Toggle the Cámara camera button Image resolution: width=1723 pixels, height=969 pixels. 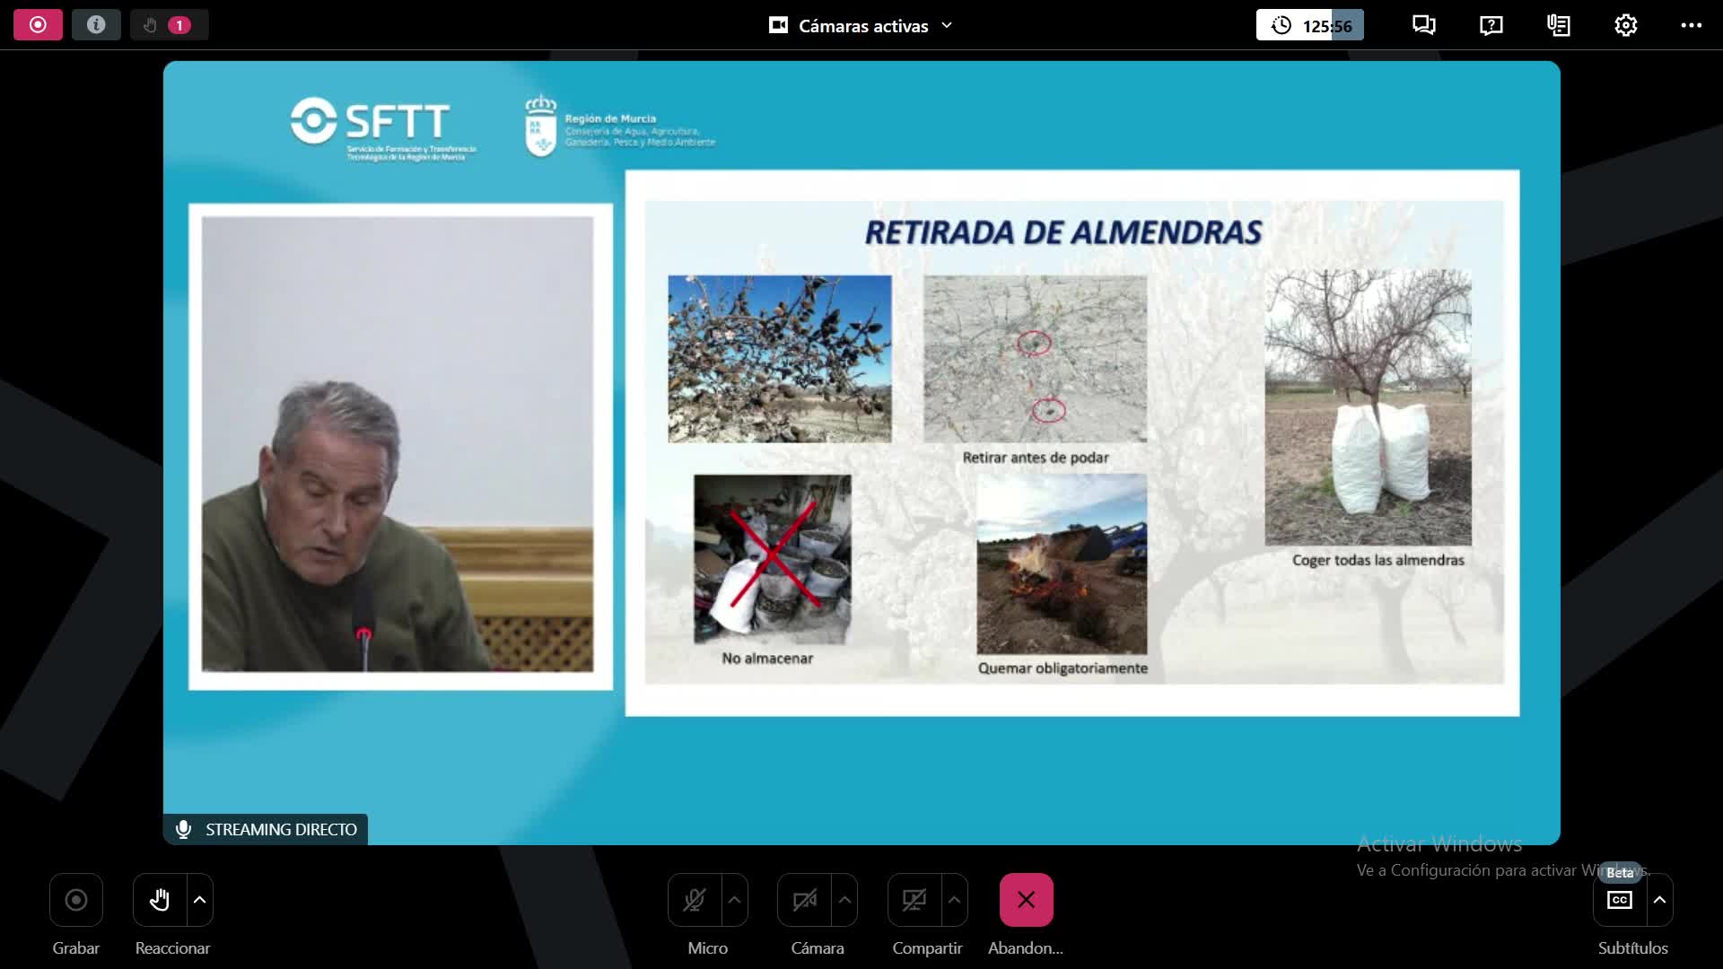click(x=804, y=900)
